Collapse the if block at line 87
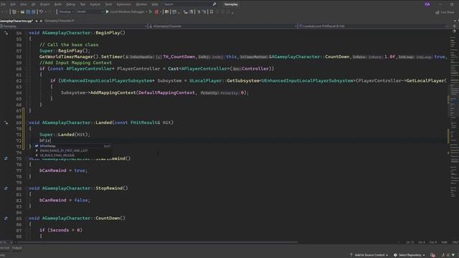459x258 pixels. pos(27,230)
